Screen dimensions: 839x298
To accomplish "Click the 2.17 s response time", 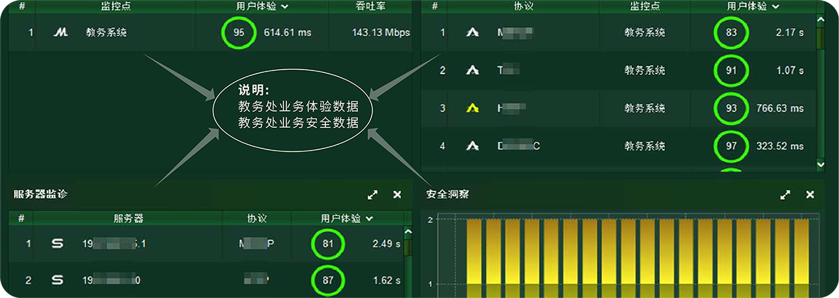I will (x=791, y=33).
